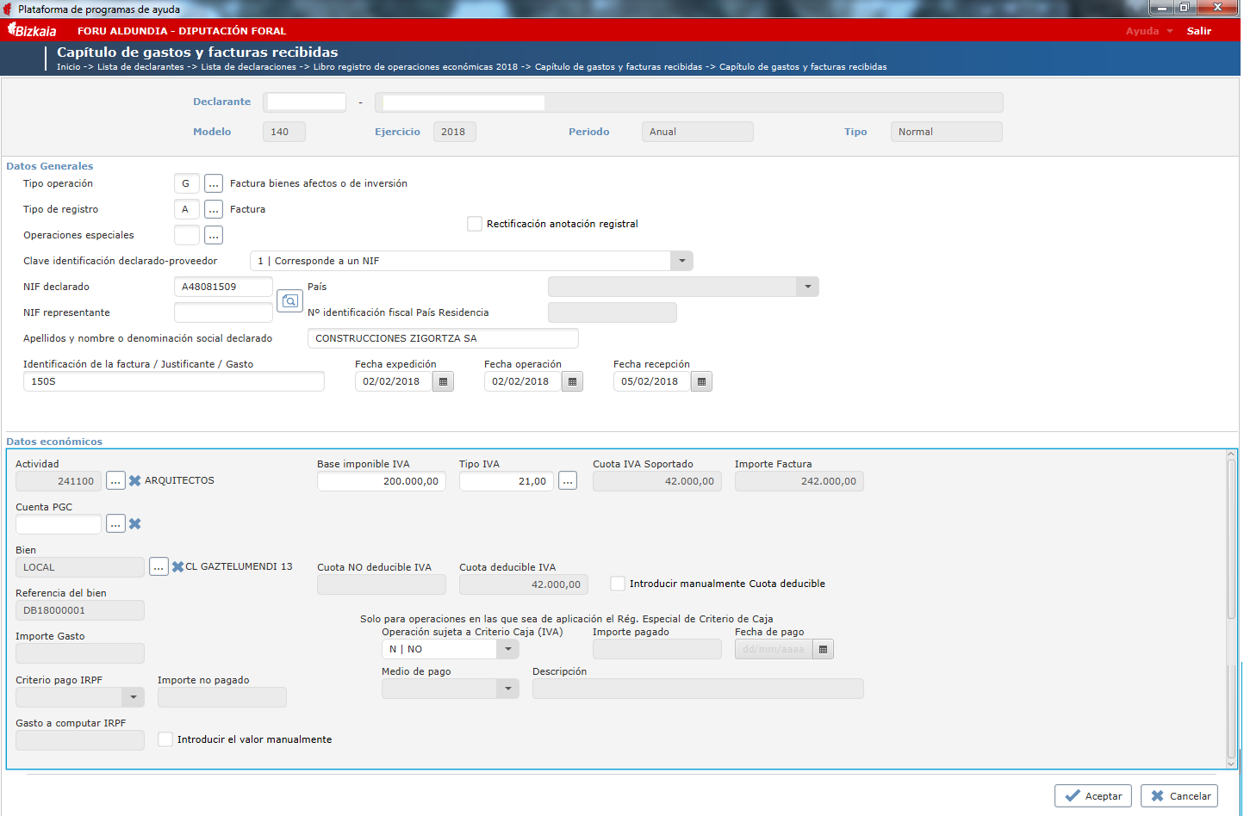Image resolution: width=1244 pixels, height=816 pixels.
Task: Clear the Bien LOCAL selection
Action: click(177, 566)
